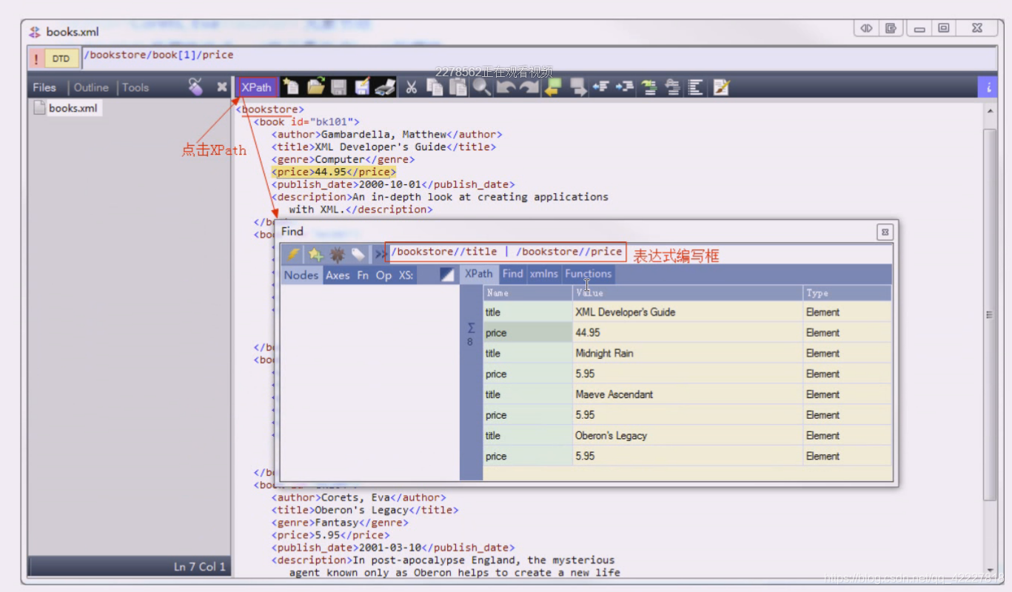Viewport: 1012px width, 592px height.
Task: Open a file with the folder icon
Action: (x=316, y=87)
